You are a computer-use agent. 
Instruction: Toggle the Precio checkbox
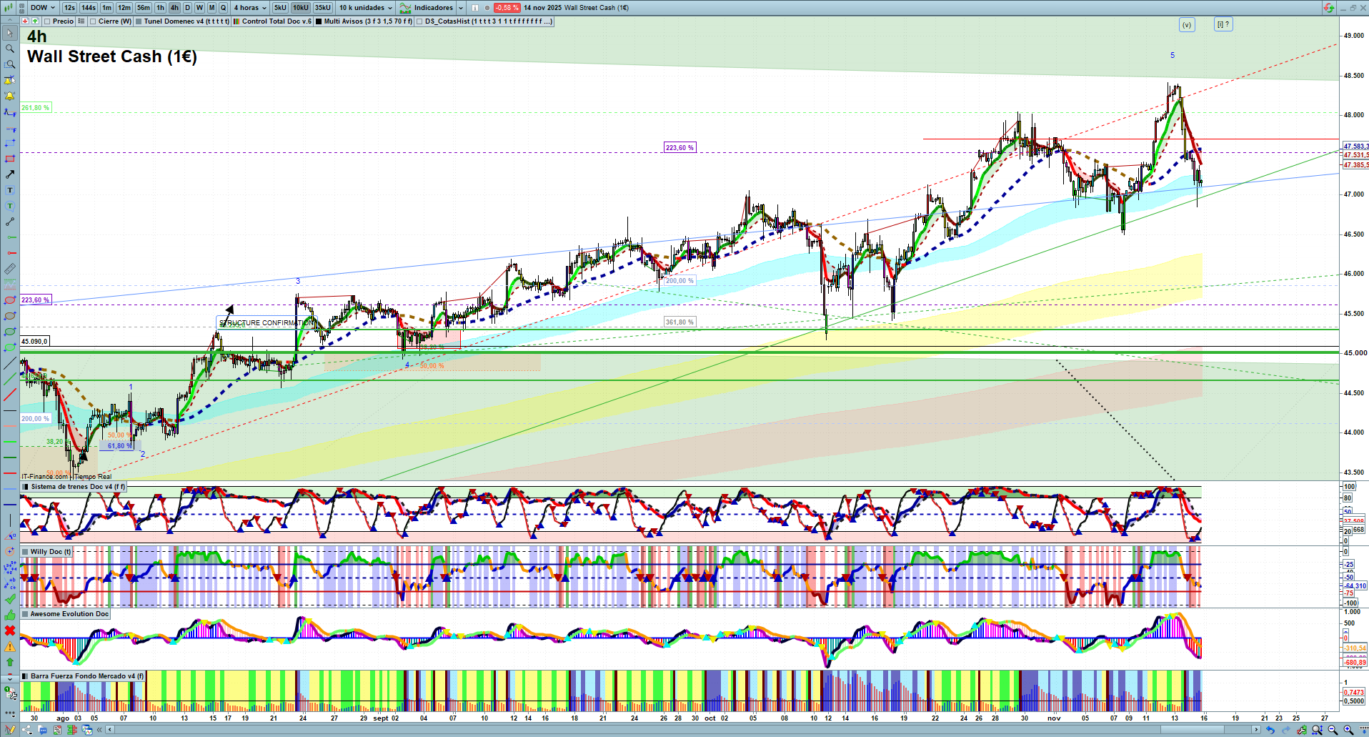pos(47,21)
